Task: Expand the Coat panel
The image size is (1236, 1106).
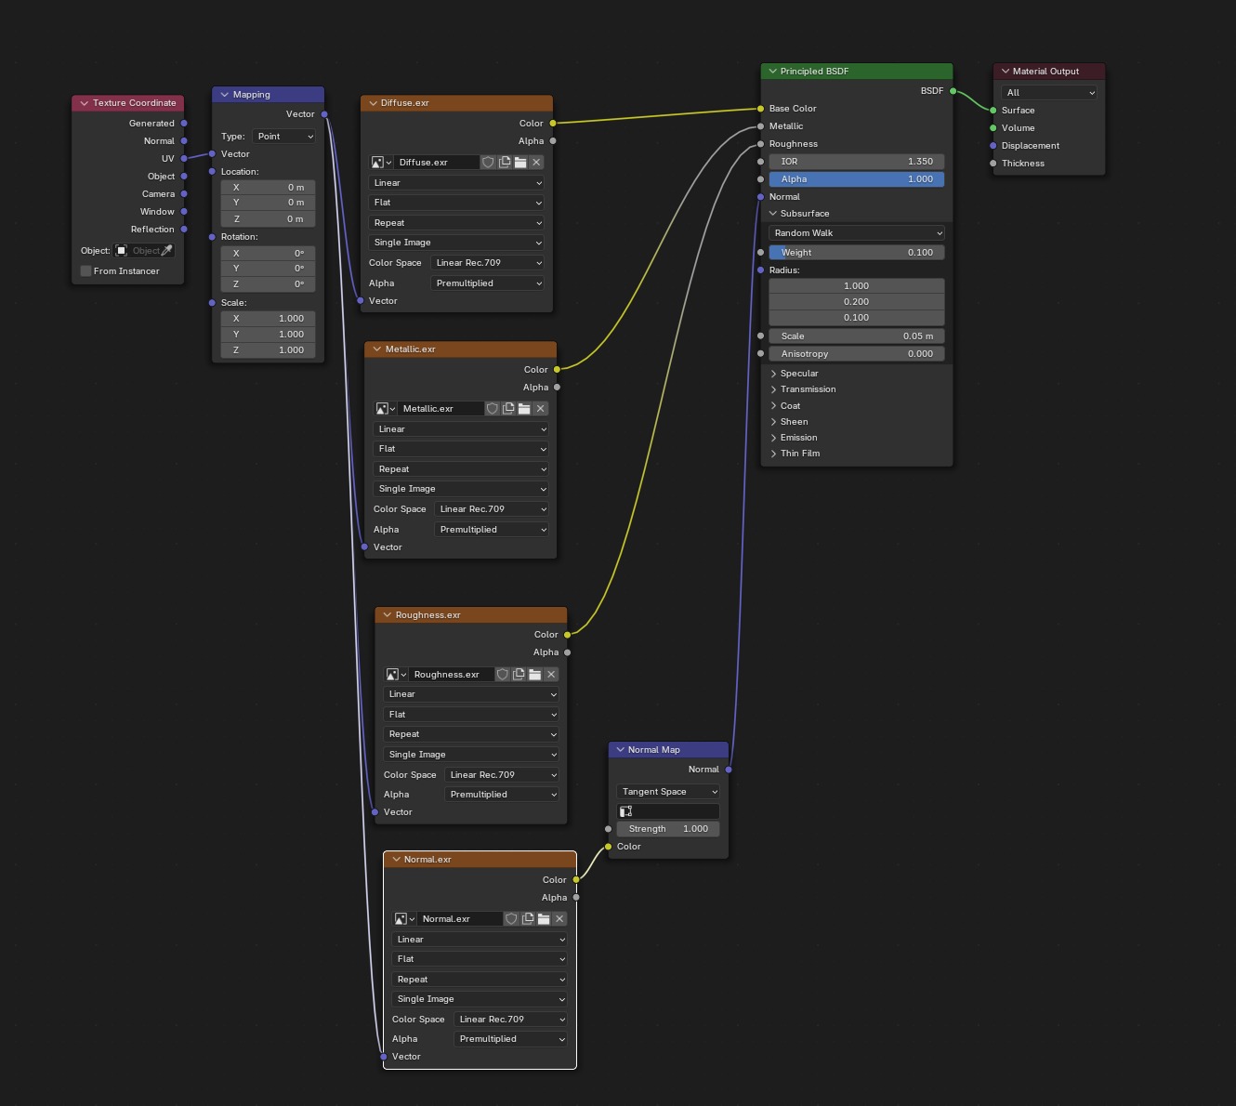Action: [773, 406]
